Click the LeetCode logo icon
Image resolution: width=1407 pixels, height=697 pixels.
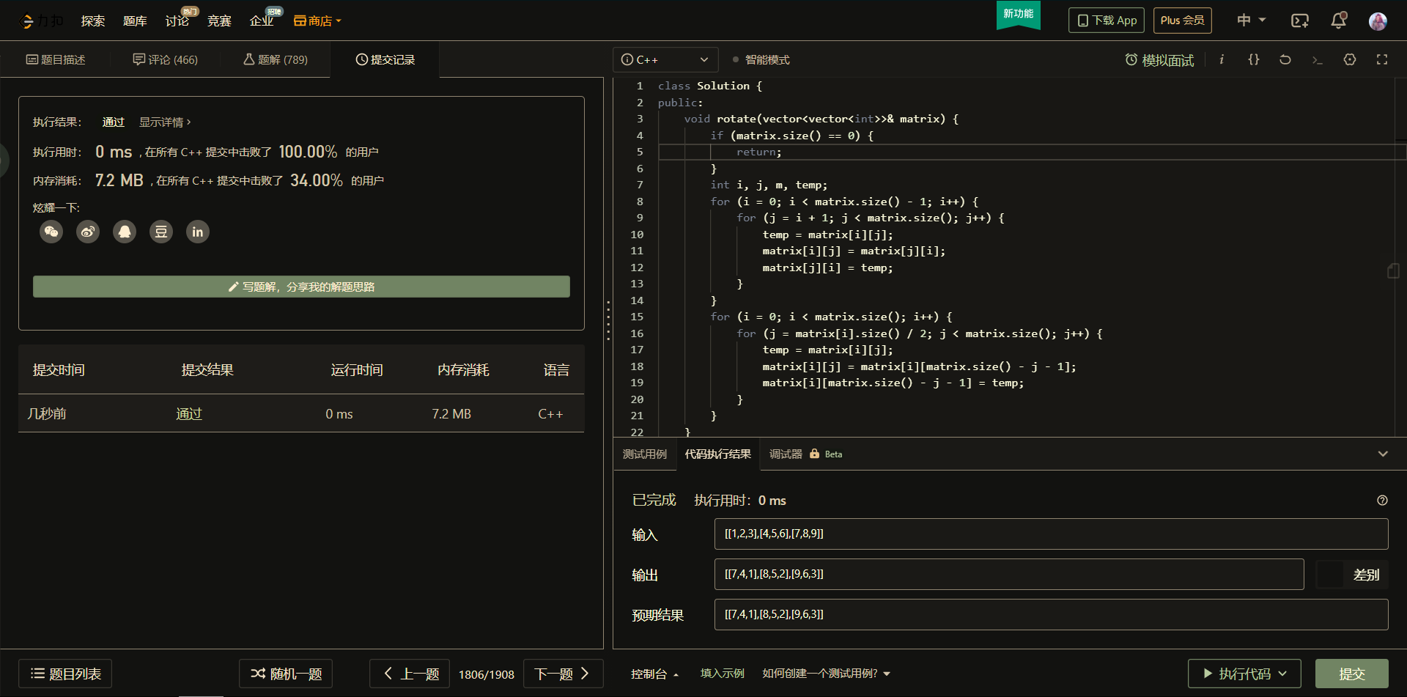(x=28, y=21)
